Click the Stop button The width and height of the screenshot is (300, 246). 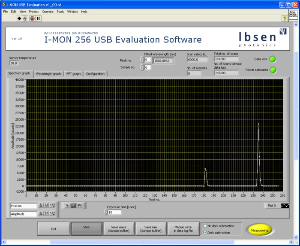87,228
